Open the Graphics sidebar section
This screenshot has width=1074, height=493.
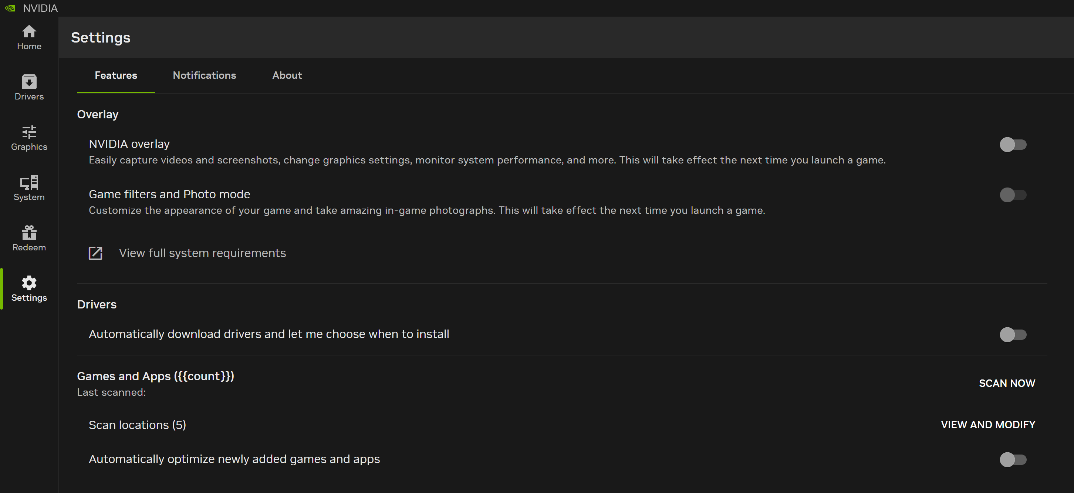(x=29, y=138)
